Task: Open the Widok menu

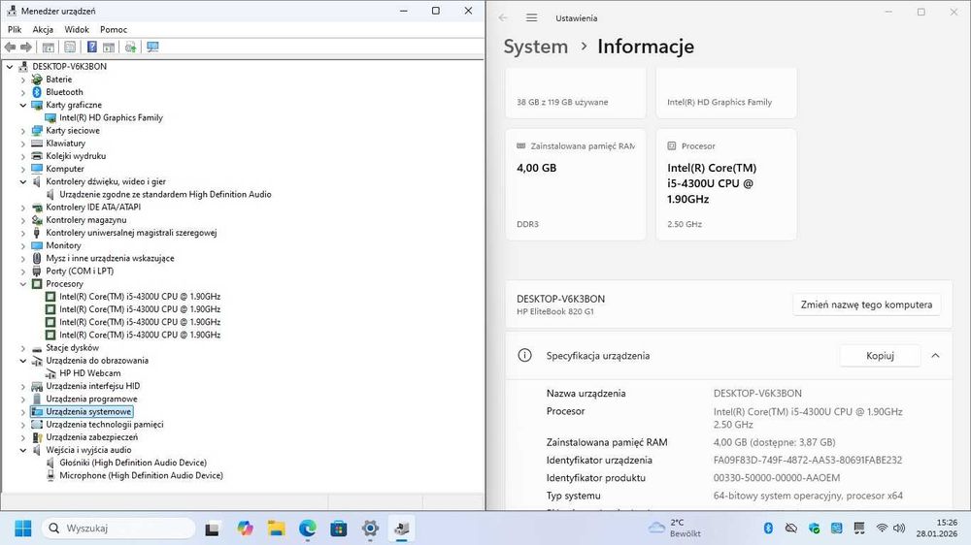Action: 77,29
